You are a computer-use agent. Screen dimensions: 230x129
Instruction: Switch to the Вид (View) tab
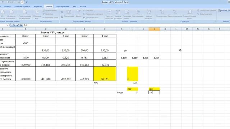(74, 6)
